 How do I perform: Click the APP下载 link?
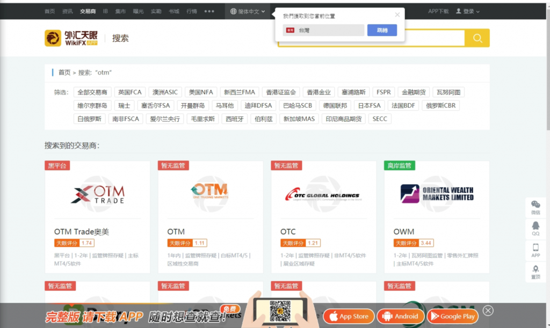[438, 11]
